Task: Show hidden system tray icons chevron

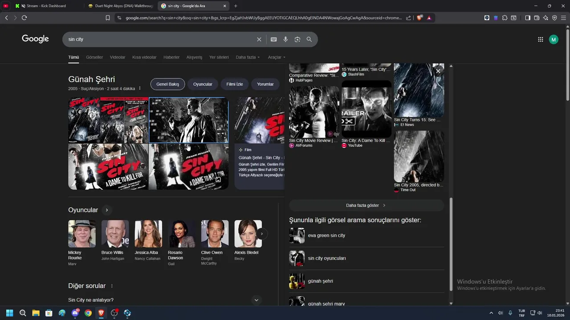Action: tap(491, 313)
